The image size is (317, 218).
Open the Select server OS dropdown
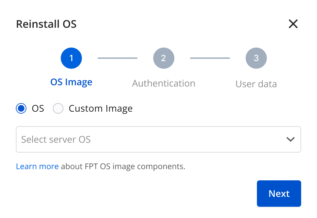158,139
